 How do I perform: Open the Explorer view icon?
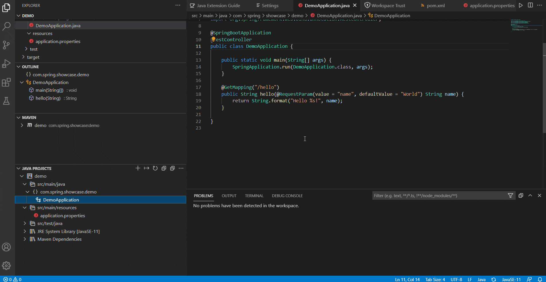pos(6,8)
